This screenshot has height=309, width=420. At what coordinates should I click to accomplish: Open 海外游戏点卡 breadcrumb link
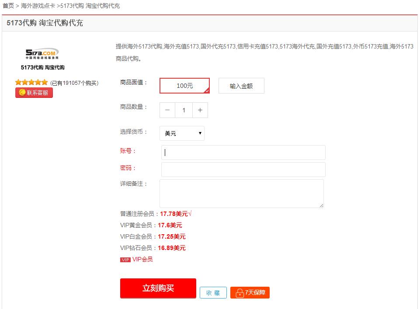pyautogui.click(x=38, y=6)
